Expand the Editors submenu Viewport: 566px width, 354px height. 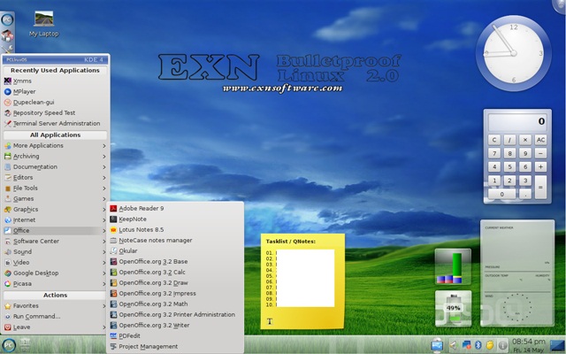[55, 177]
